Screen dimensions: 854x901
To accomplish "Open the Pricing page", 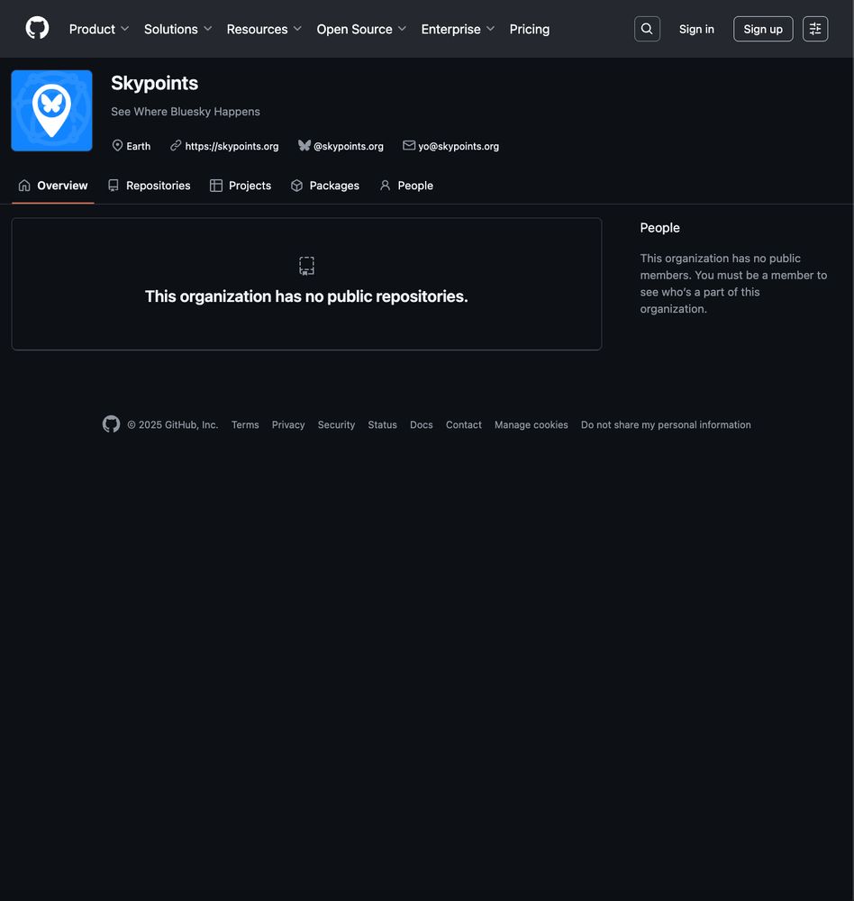I will (x=530, y=30).
